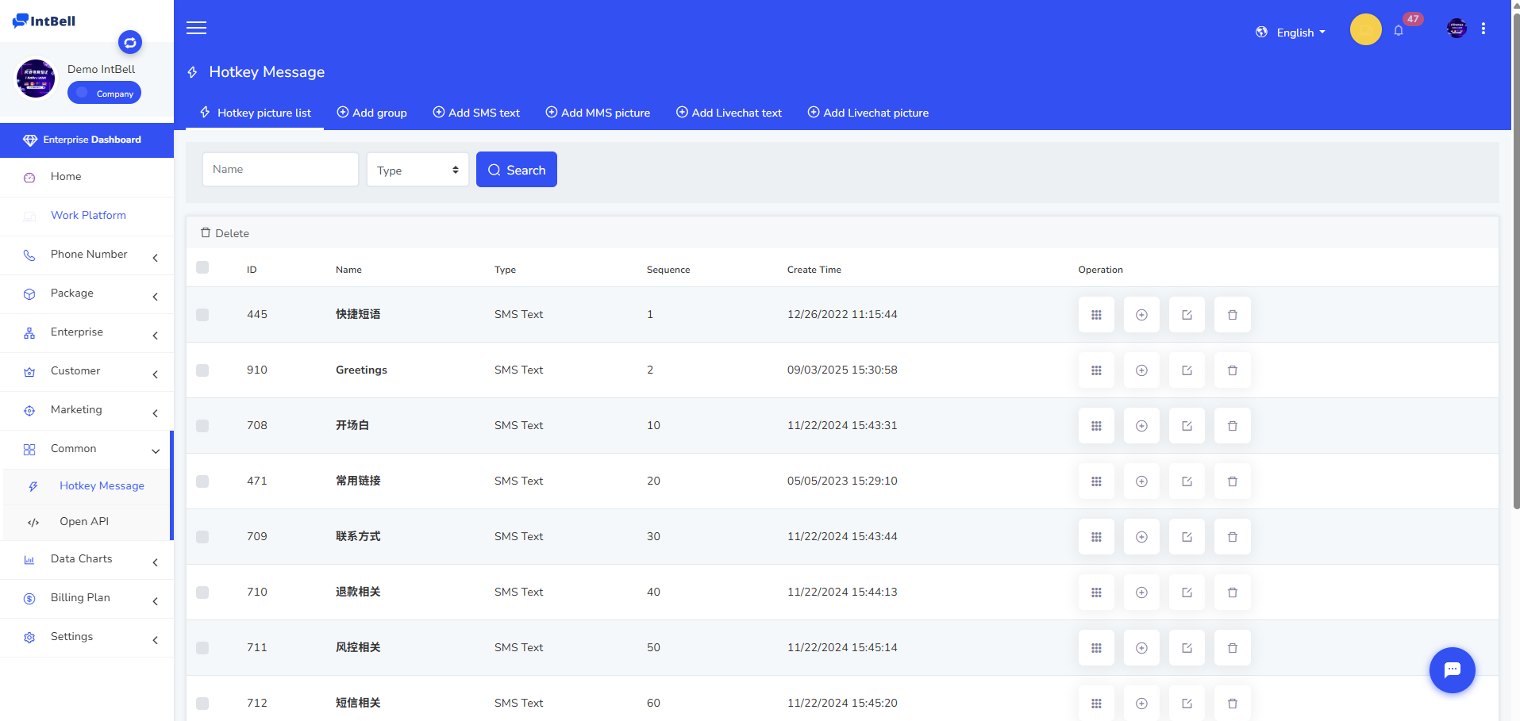Open the English language dropdown
The width and height of the screenshot is (1520, 721).
pyautogui.click(x=1291, y=33)
